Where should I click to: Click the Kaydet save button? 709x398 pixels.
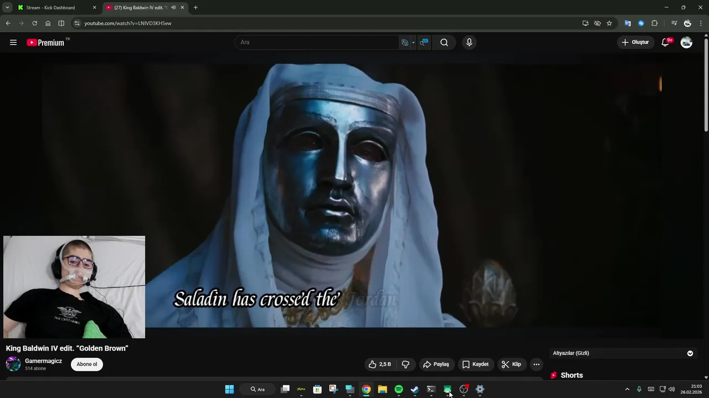[475, 364]
